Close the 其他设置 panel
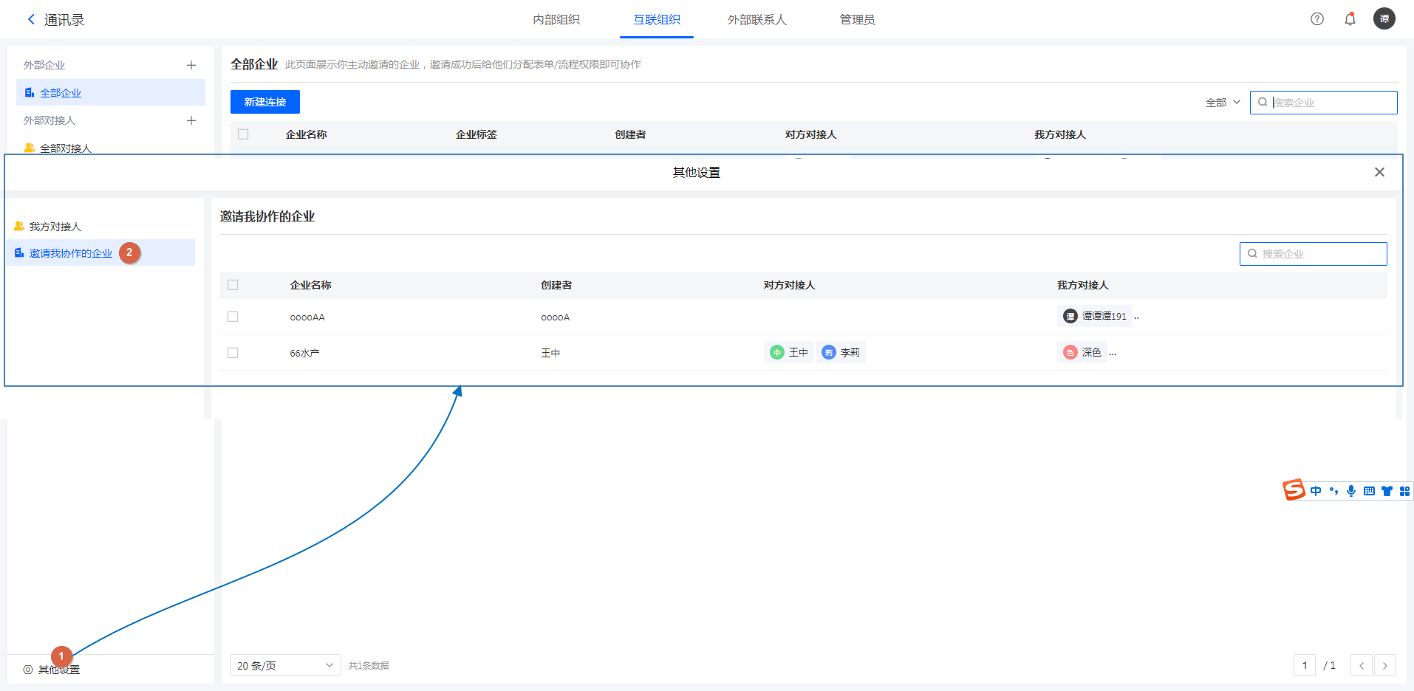This screenshot has width=1414, height=691. click(1379, 172)
